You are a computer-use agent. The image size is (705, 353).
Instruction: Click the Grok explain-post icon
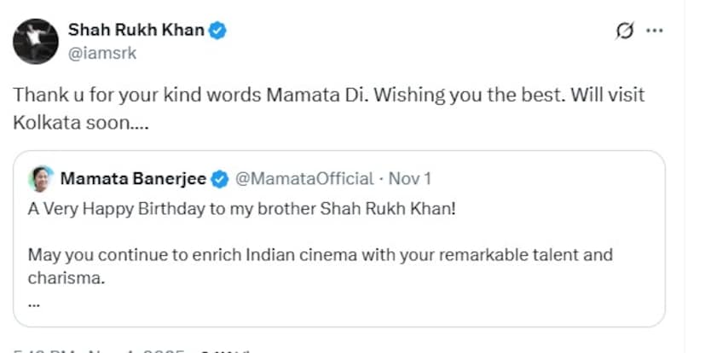(624, 32)
